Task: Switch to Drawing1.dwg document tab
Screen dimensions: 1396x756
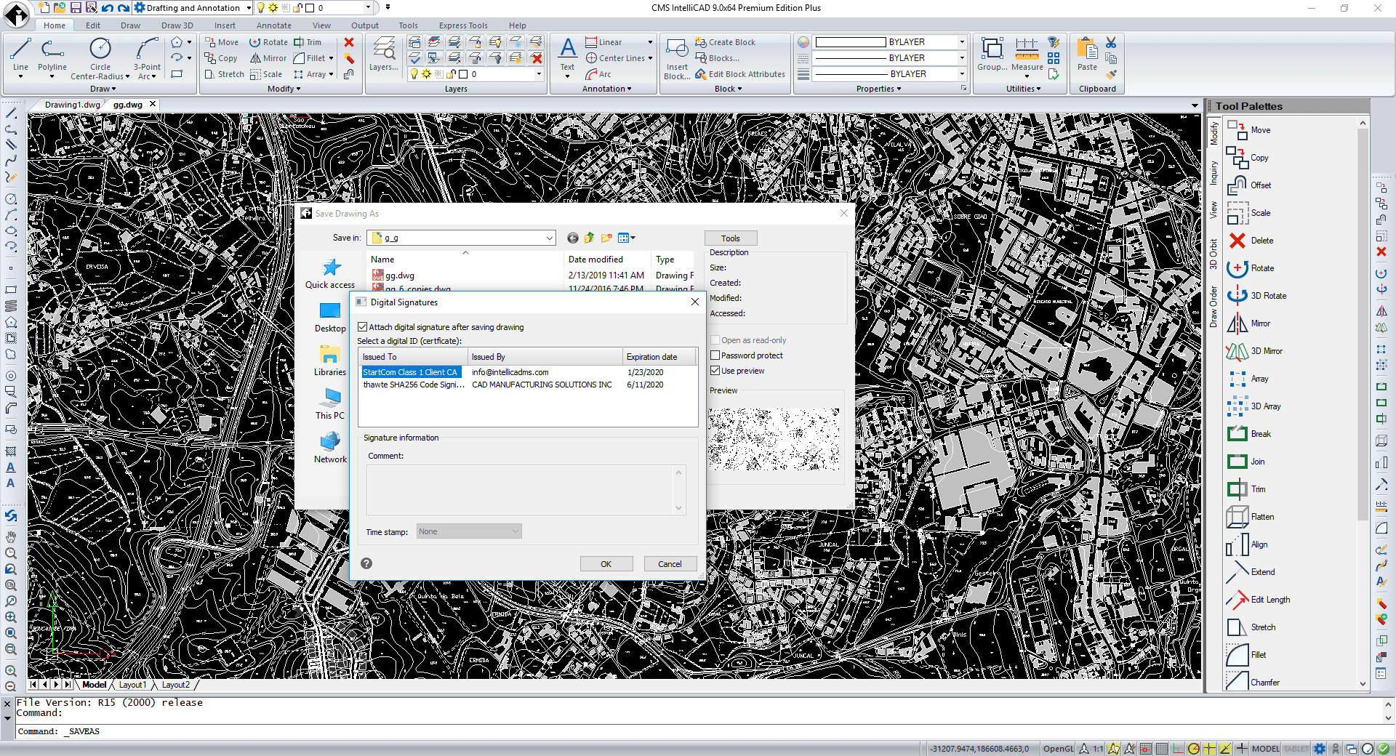Action: click(72, 105)
